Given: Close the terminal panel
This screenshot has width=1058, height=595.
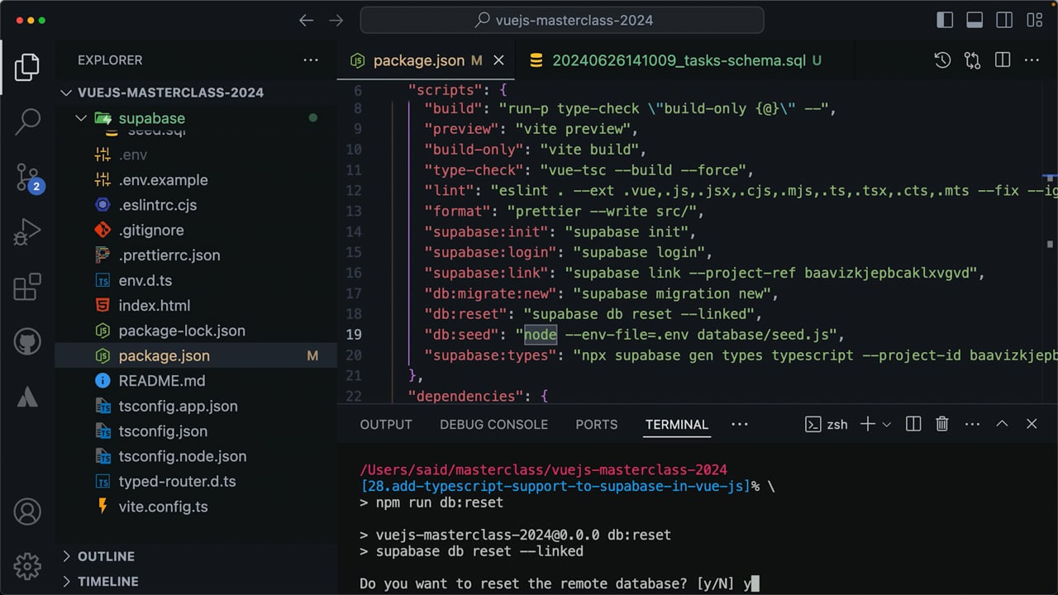Looking at the screenshot, I should tap(1032, 424).
